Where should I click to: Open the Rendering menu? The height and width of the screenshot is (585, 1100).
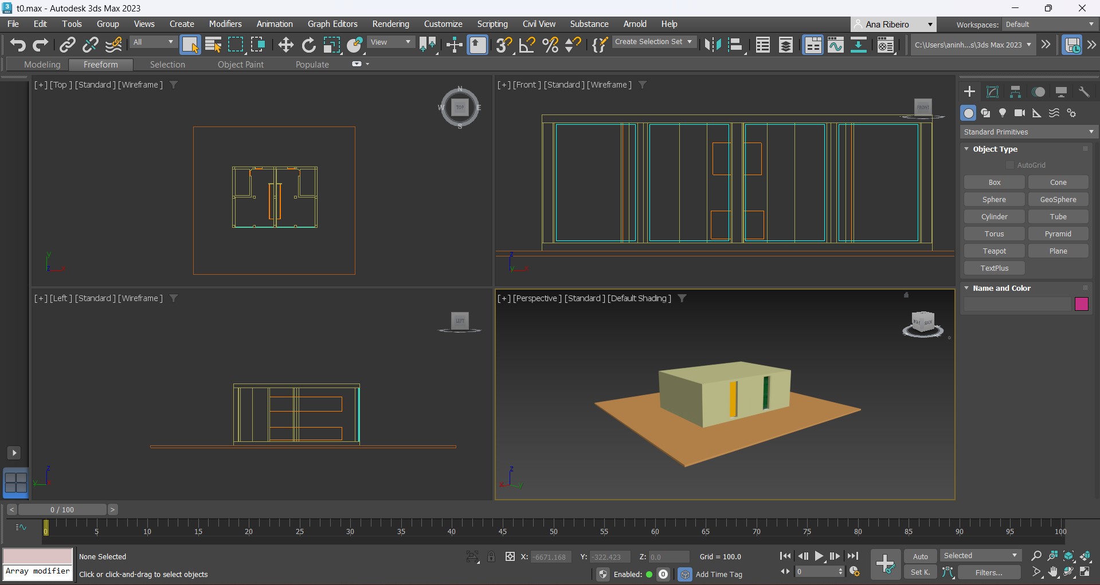point(390,24)
